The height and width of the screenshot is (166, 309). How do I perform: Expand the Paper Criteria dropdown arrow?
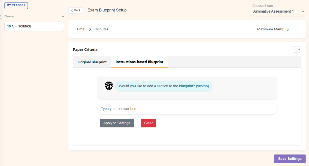click(297, 49)
